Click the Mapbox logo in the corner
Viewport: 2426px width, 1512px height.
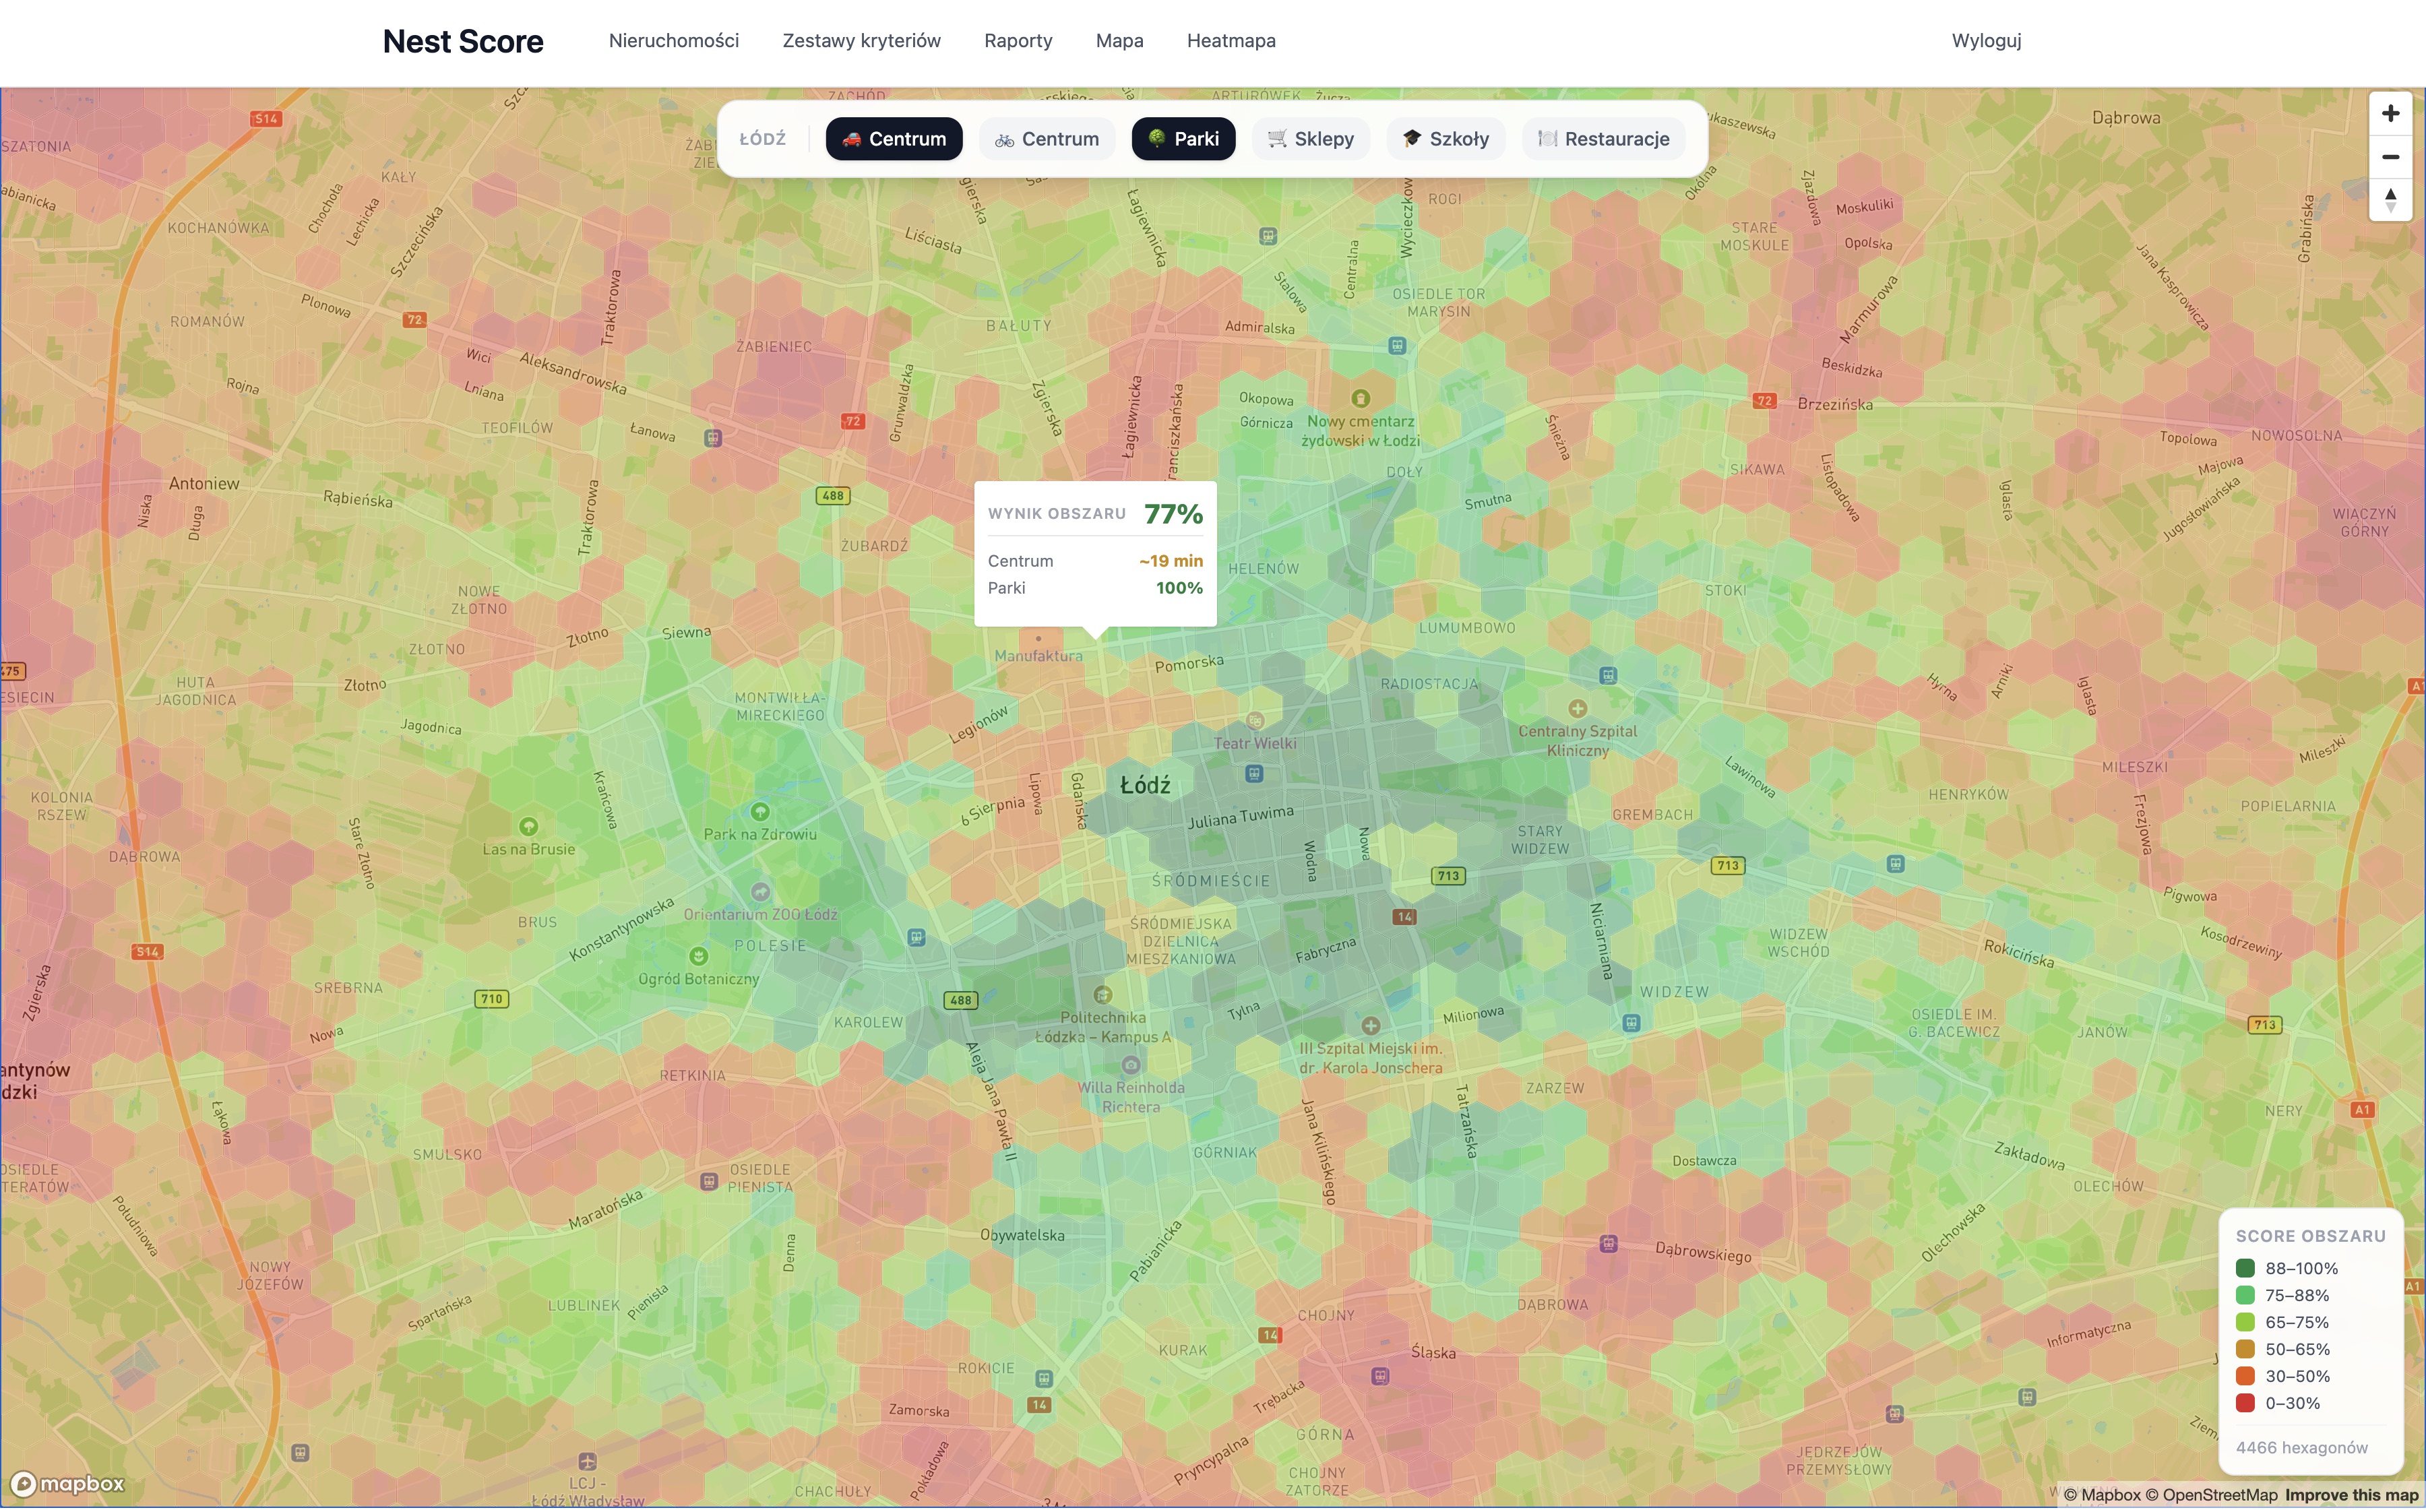point(68,1483)
